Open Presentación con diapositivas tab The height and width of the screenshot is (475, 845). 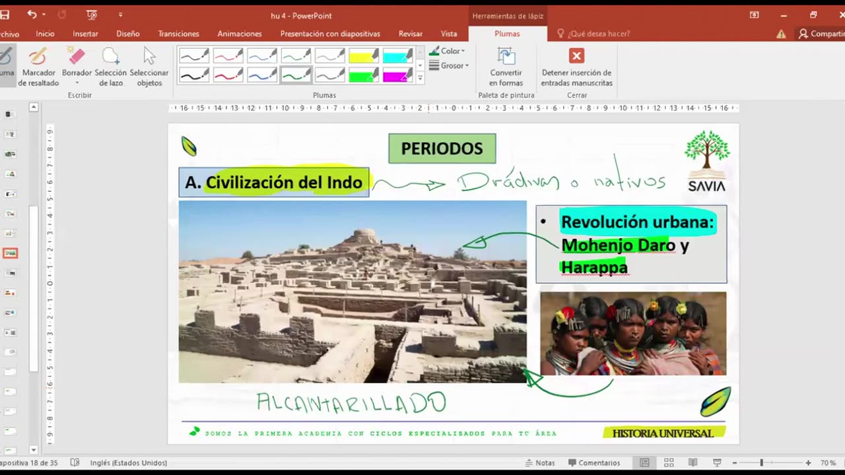coord(330,34)
